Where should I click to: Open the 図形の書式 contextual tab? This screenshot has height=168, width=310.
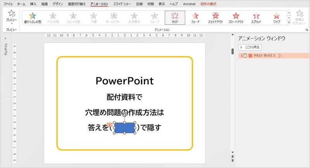point(208,4)
